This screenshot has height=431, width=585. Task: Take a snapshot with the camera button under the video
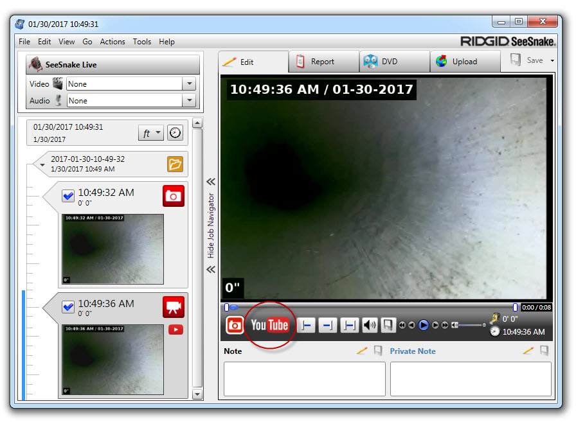[x=234, y=325]
